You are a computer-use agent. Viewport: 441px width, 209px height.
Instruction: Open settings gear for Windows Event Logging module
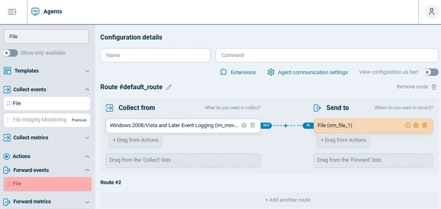[244, 125]
